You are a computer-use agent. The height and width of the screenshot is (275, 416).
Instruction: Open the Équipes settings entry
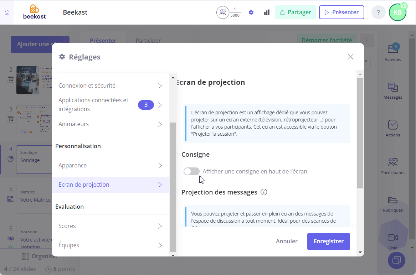[x=111, y=245]
